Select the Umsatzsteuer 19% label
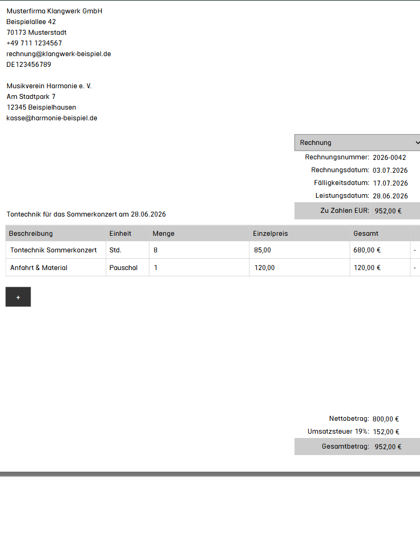The height and width of the screenshot is (546, 420). (x=338, y=432)
